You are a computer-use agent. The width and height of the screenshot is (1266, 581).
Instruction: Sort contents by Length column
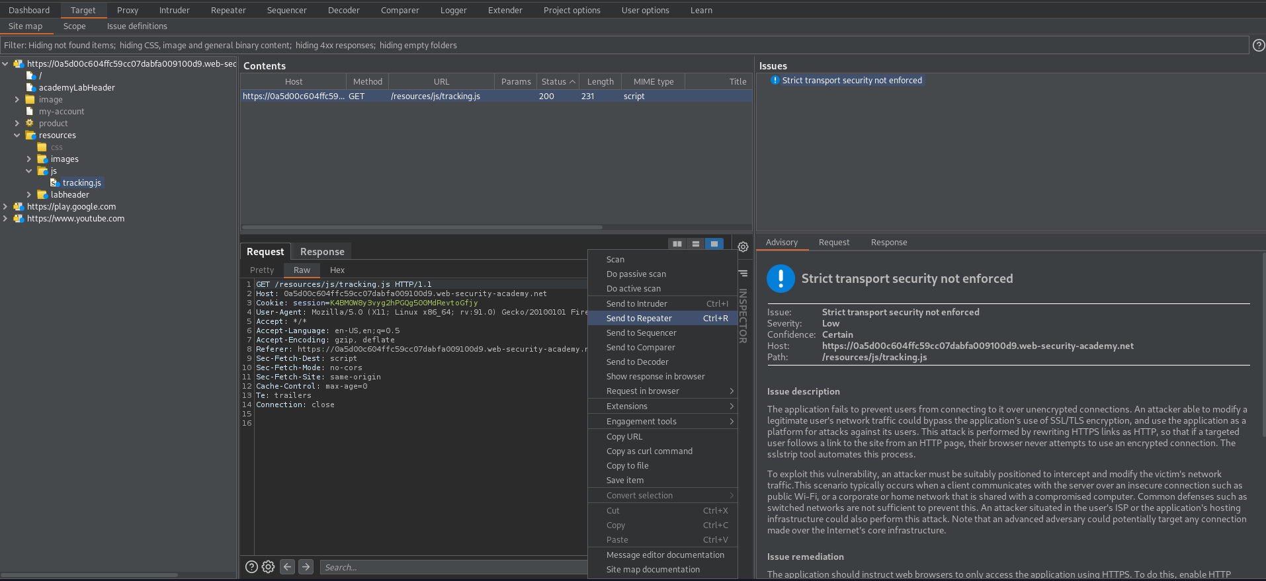coord(601,81)
